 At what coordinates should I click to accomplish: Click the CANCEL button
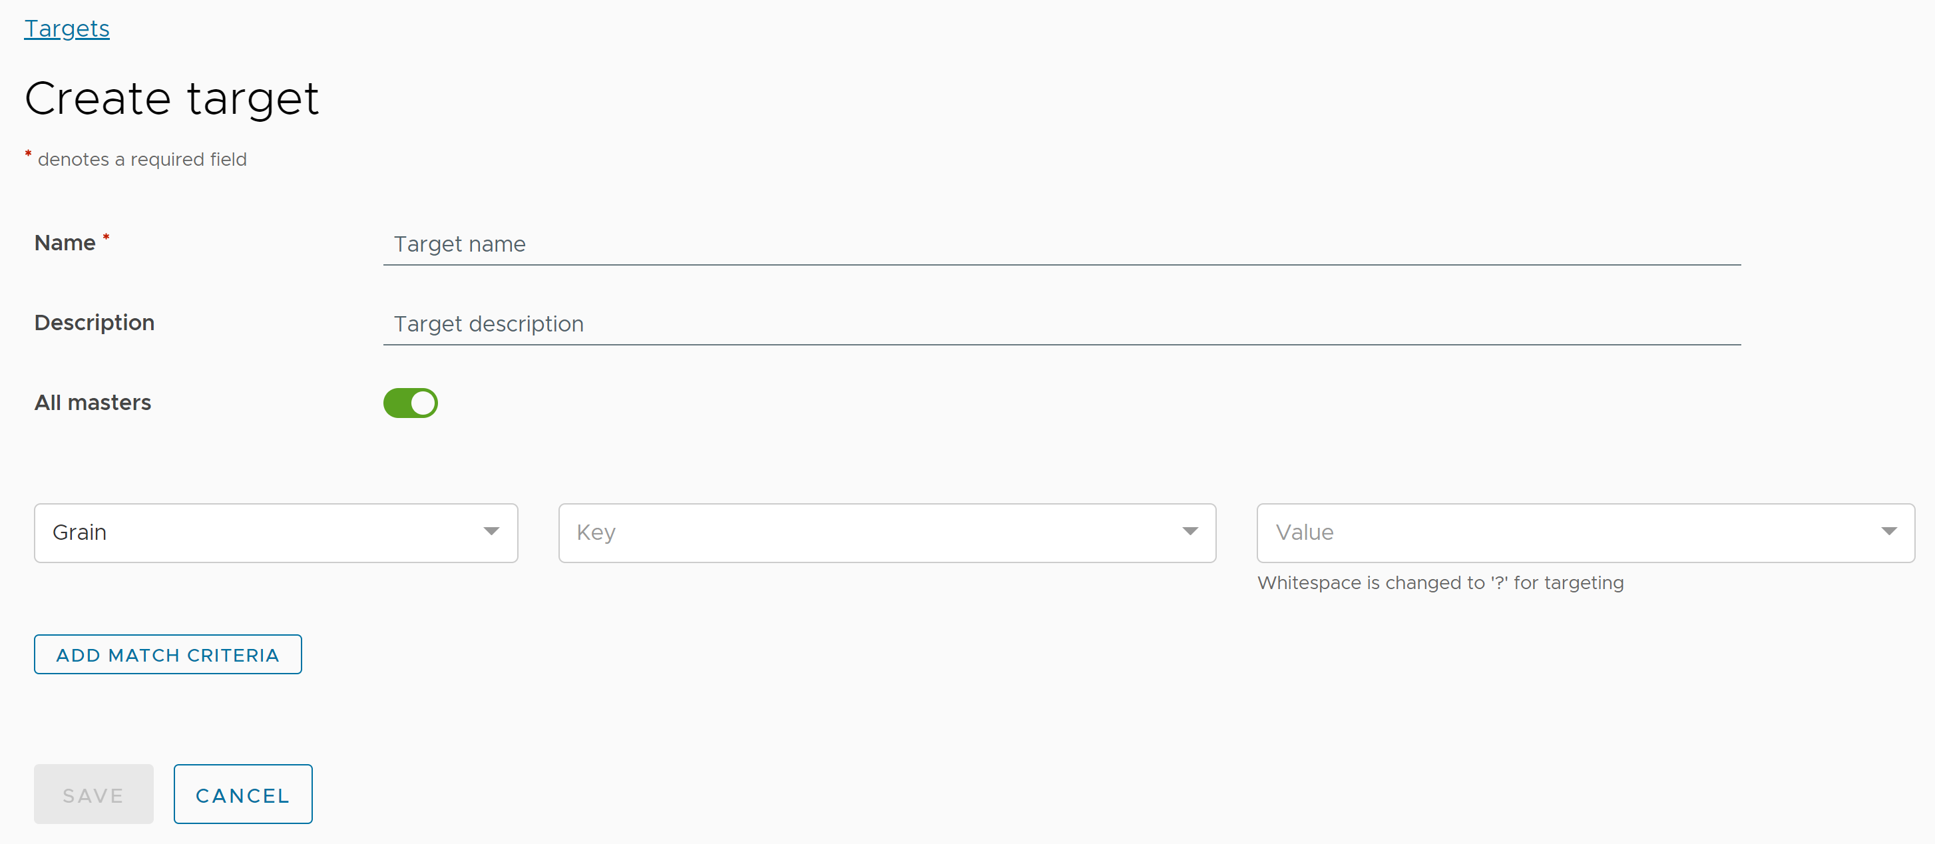[x=243, y=795]
